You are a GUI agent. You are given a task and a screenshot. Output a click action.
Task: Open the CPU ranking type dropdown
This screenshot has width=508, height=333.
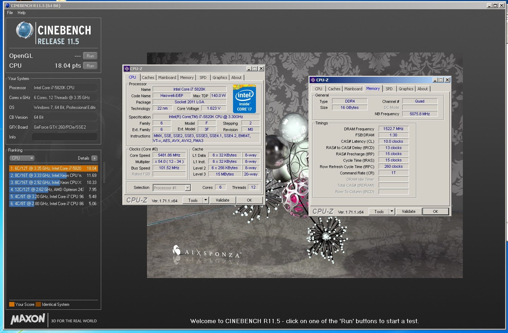pyautogui.click(x=22, y=158)
